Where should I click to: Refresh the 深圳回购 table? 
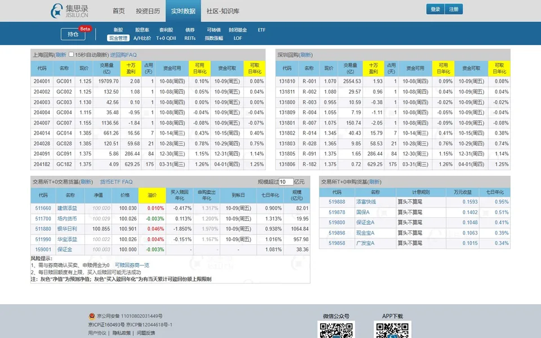[x=305, y=55]
